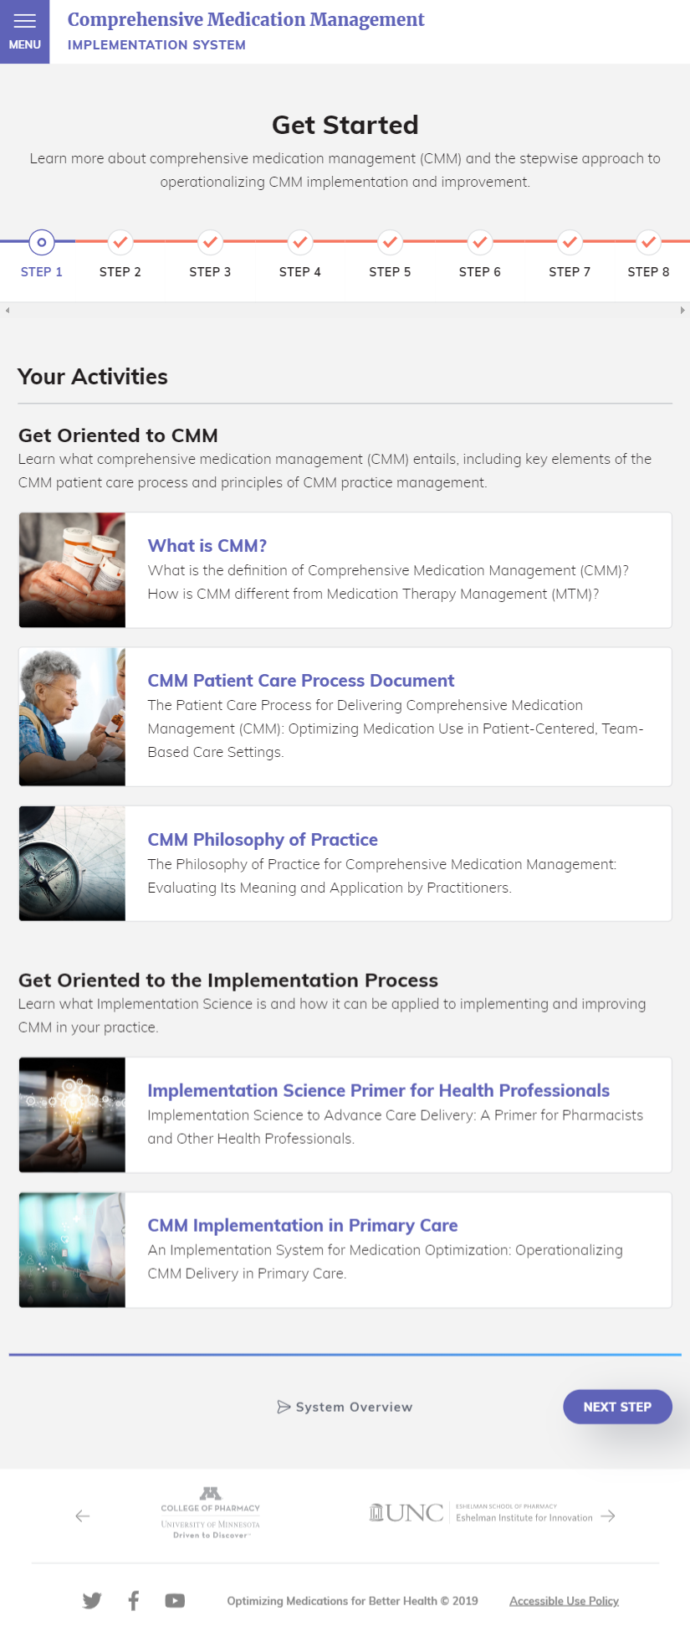This screenshot has height=1637, width=690.
Task: Click the left arrow in sponsor carousel
Action: coord(82,1516)
